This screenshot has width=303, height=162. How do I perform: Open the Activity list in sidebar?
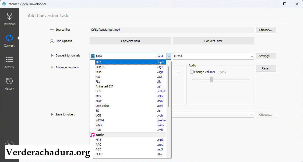pos(9,62)
